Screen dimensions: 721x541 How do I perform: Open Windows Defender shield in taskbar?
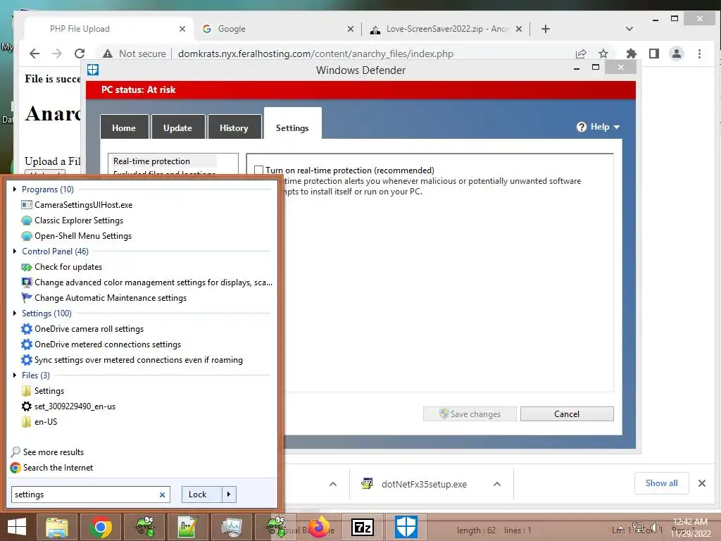(406, 527)
